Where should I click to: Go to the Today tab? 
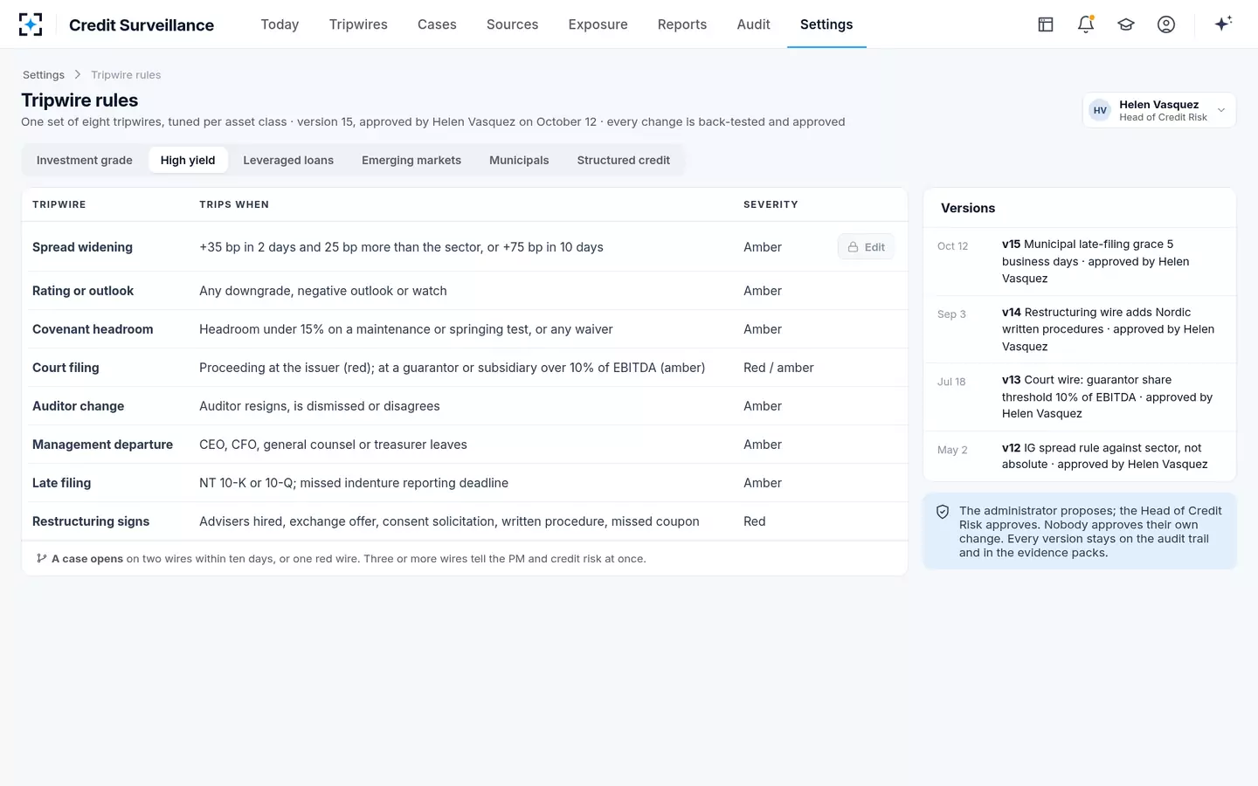click(280, 24)
